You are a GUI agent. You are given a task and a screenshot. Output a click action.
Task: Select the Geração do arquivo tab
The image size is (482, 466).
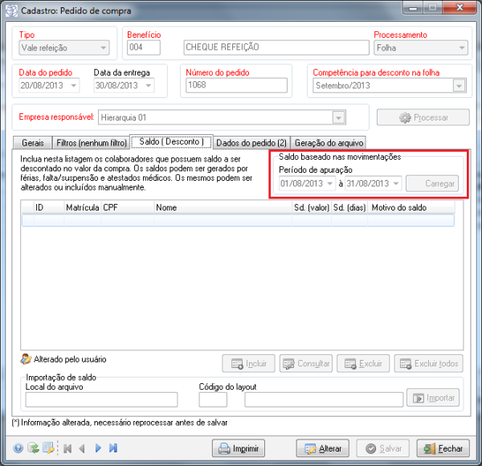(x=327, y=142)
